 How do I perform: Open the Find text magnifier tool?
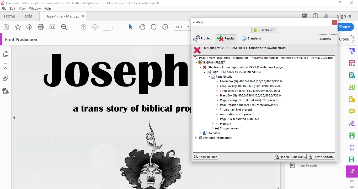64,27
